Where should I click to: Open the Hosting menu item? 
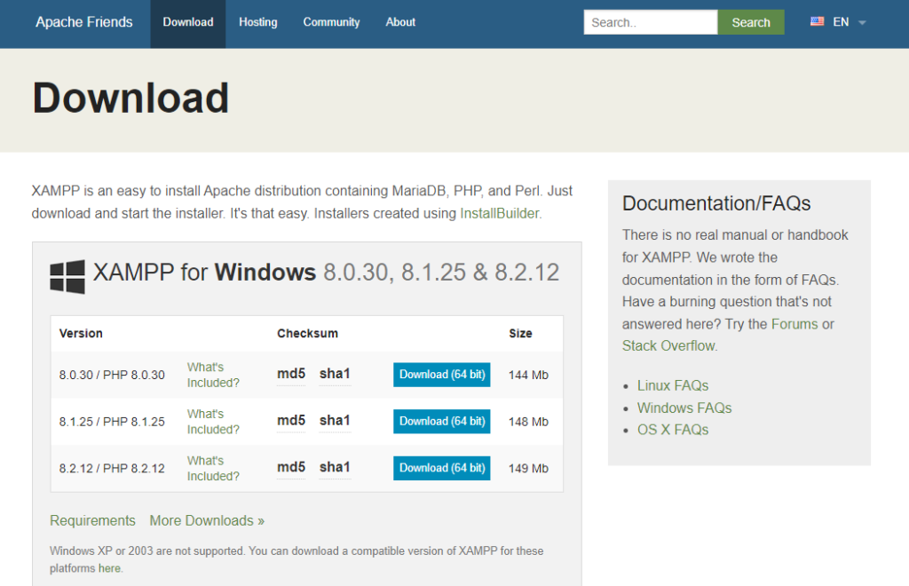coord(258,22)
